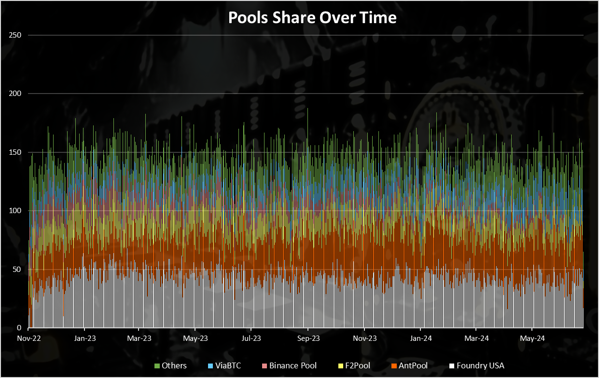Select the AntPool legend label

(x=413, y=366)
